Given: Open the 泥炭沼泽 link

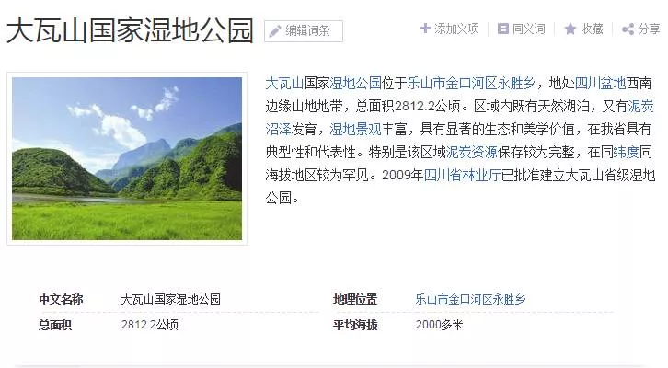Looking at the screenshot, I should pyautogui.click(x=640, y=106).
